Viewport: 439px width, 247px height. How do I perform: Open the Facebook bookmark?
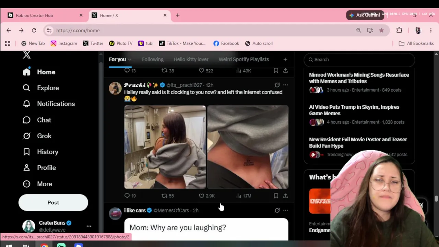(x=226, y=44)
